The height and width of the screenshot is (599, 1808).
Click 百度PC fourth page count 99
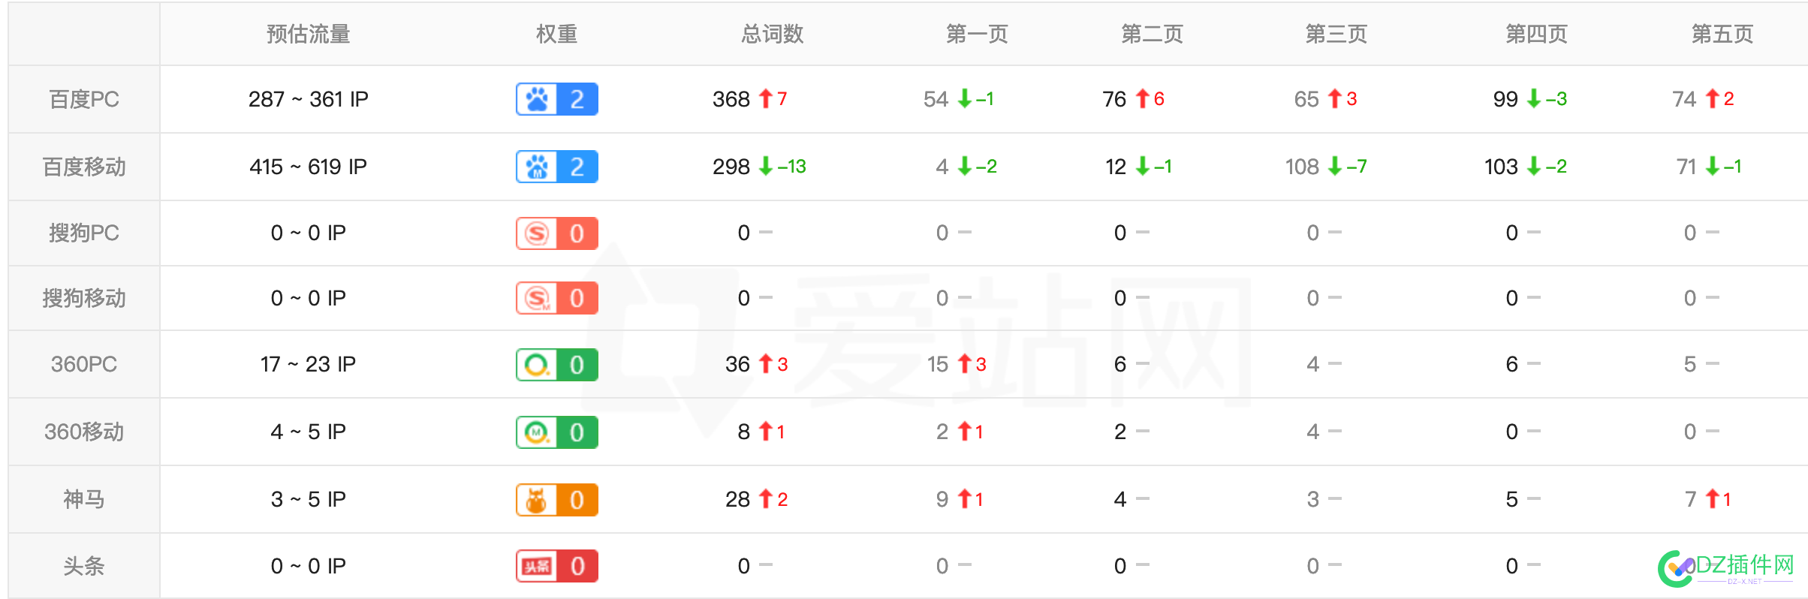[1505, 99]
